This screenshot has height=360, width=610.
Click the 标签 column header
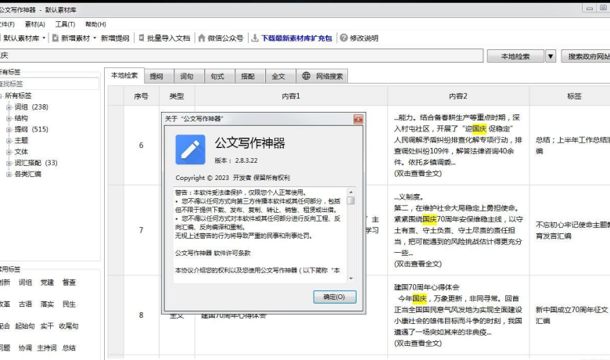pos(570,95)
